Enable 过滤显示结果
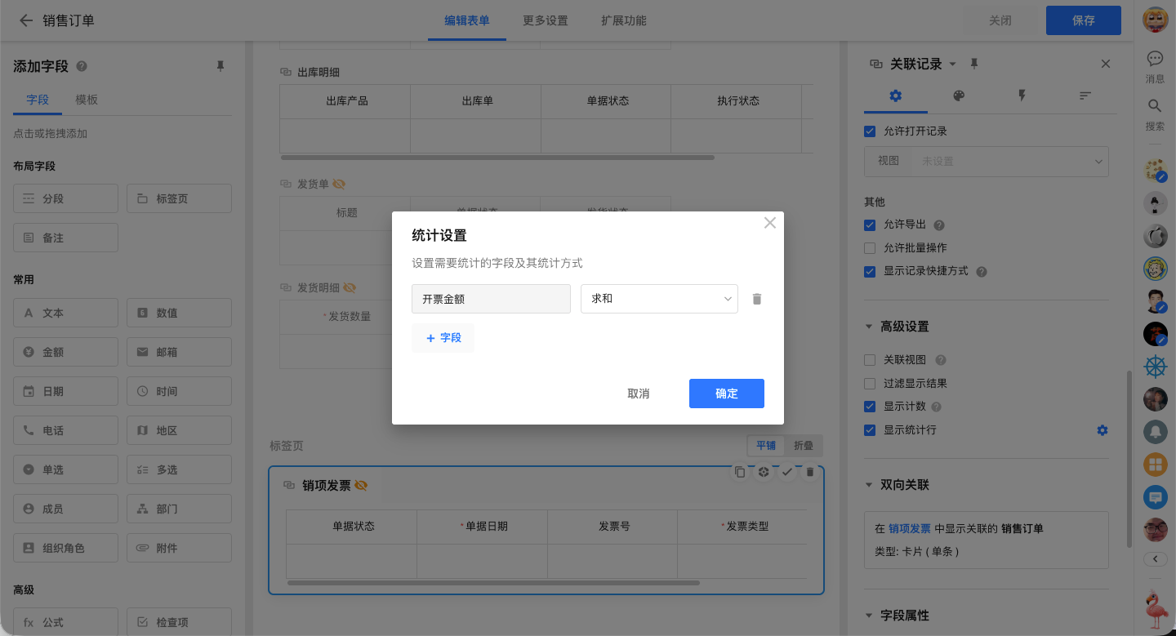 pyautogui.click(x=870, y=383)
